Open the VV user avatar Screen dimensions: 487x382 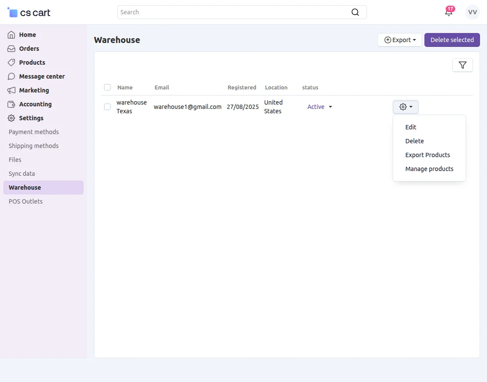(472, 12)
